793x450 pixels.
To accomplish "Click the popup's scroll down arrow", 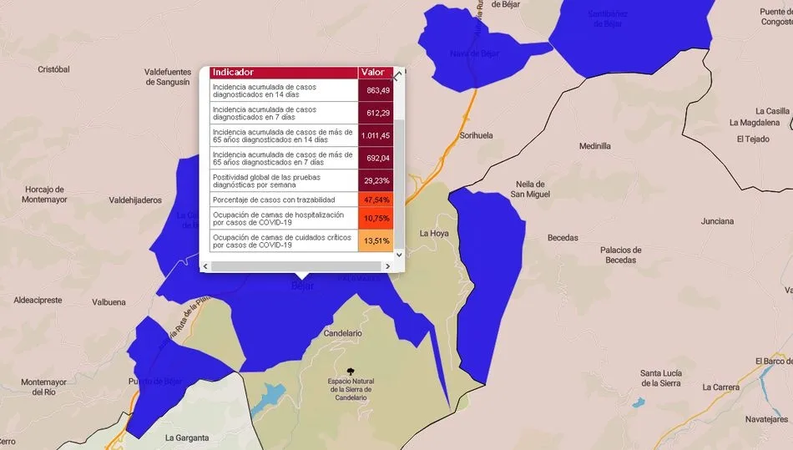I will point(399,255).
